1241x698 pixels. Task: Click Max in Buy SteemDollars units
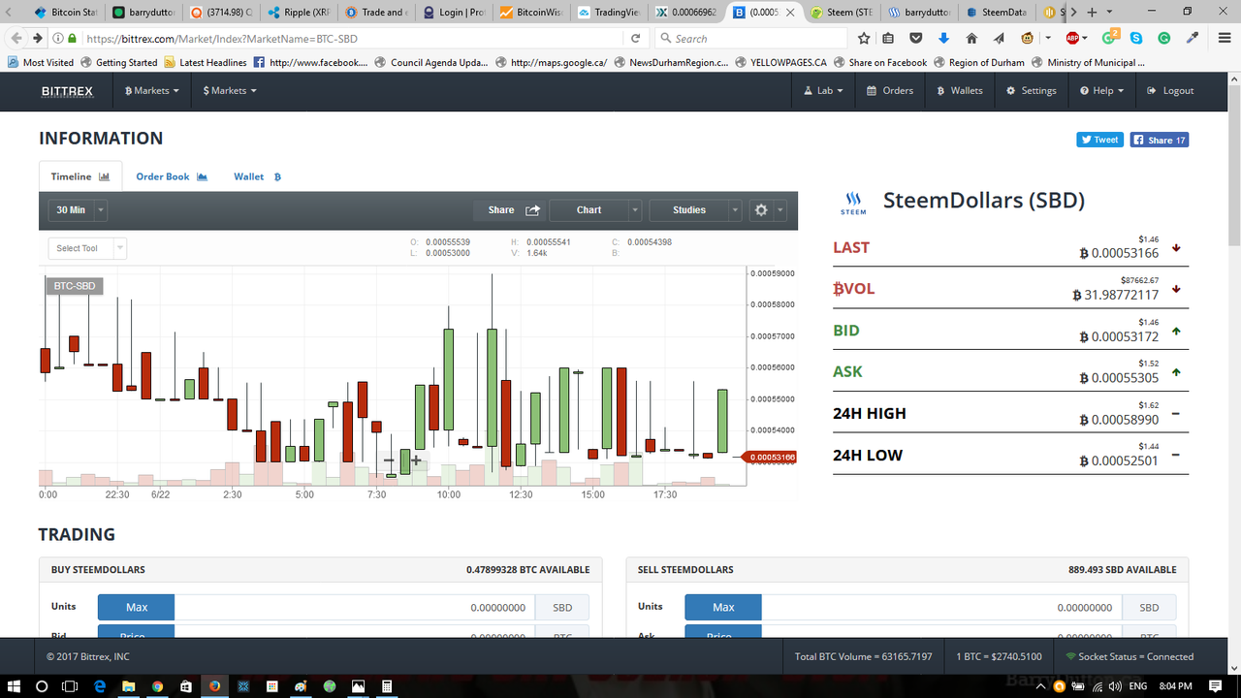pyautogui.click(x=137, y=607)
